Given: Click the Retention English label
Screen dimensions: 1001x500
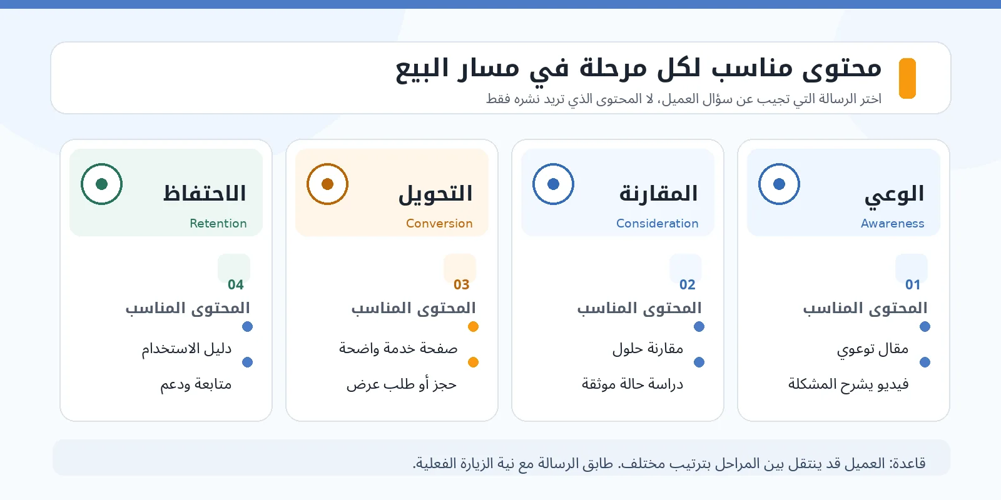Looking at the screenshot, I should (218, 223).
